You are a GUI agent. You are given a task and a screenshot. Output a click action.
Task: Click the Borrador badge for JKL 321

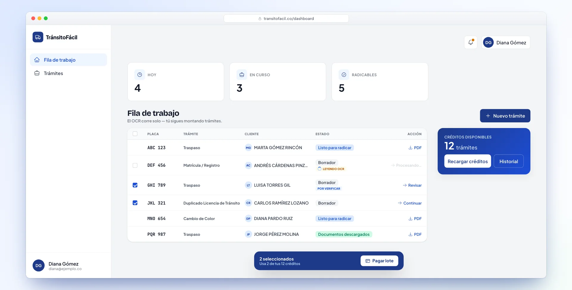point(327,203)
